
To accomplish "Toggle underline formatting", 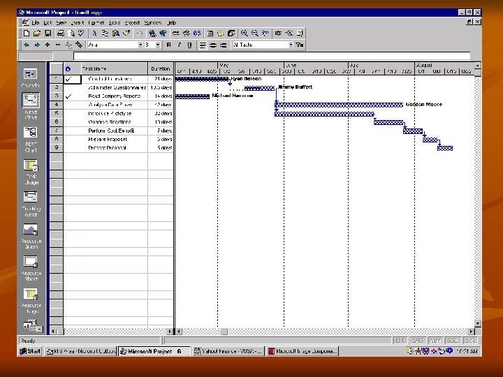I will (190, 45).
